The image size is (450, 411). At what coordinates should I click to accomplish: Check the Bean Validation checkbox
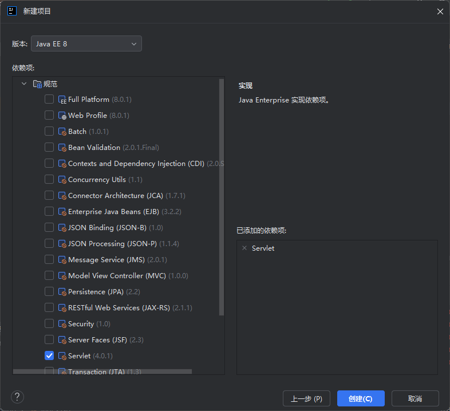point(49,148)
